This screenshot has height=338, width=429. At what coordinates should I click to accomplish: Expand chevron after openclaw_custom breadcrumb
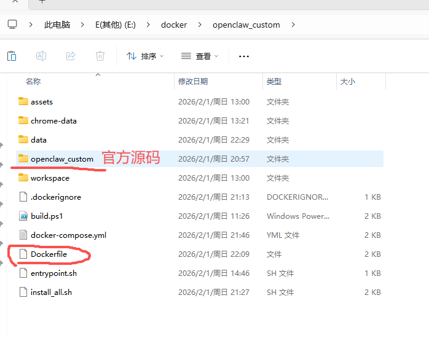coord(293,25)
